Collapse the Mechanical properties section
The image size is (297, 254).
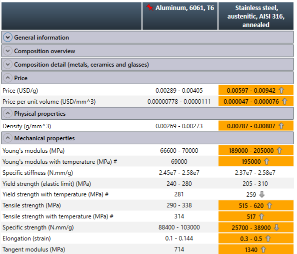pyautogui.click(x=8, y=138)
